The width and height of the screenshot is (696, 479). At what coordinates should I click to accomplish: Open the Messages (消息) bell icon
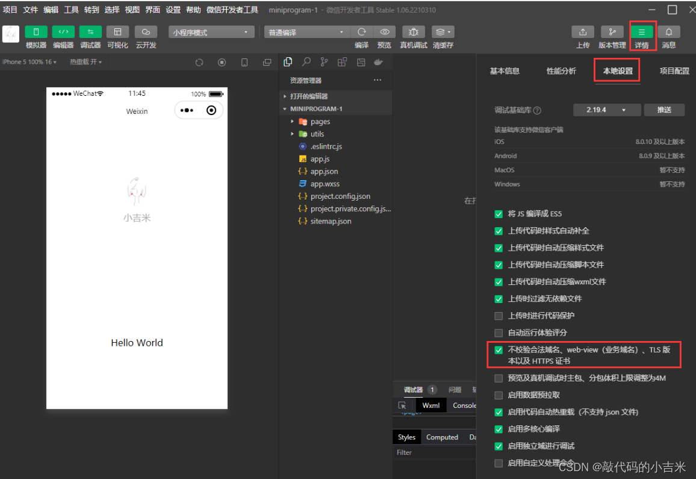[x=668, y=32]
